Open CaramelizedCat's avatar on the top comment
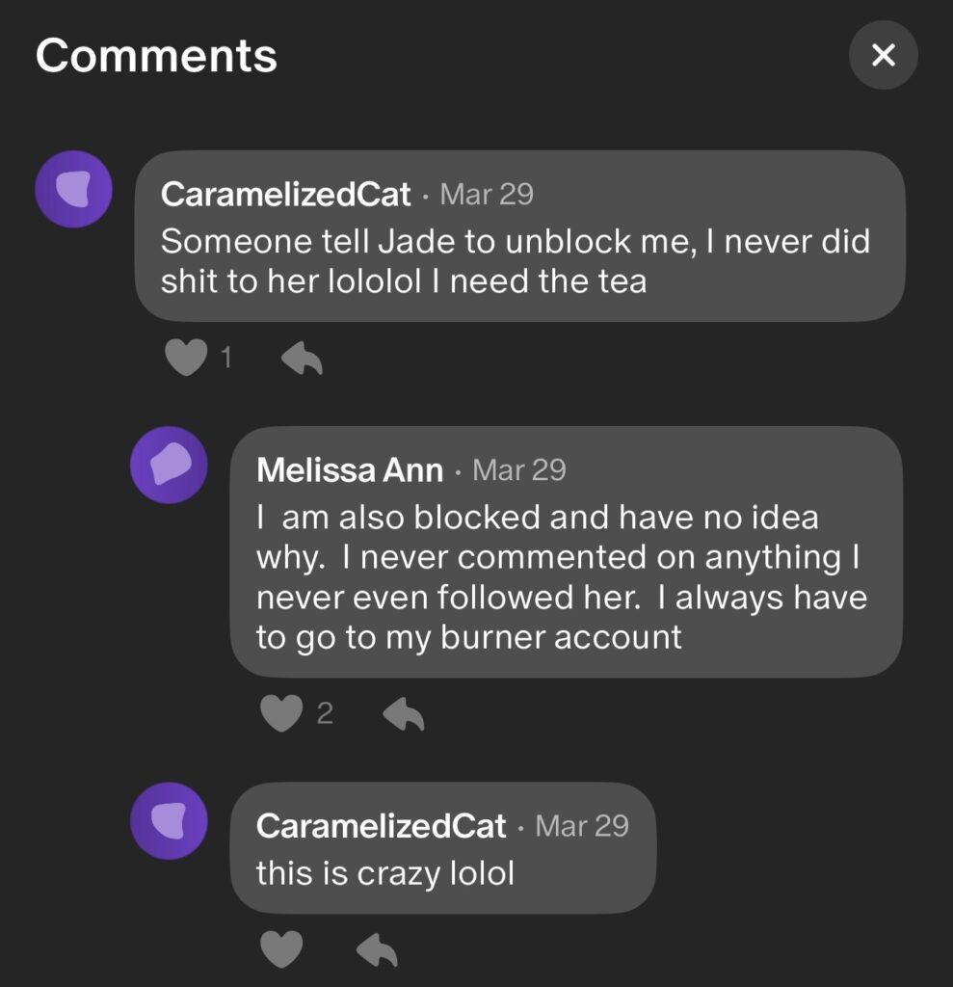This screenshot has height=987, width=953. tap(73, 189)
